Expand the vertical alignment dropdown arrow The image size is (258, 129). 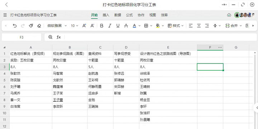tap(220, 26)
